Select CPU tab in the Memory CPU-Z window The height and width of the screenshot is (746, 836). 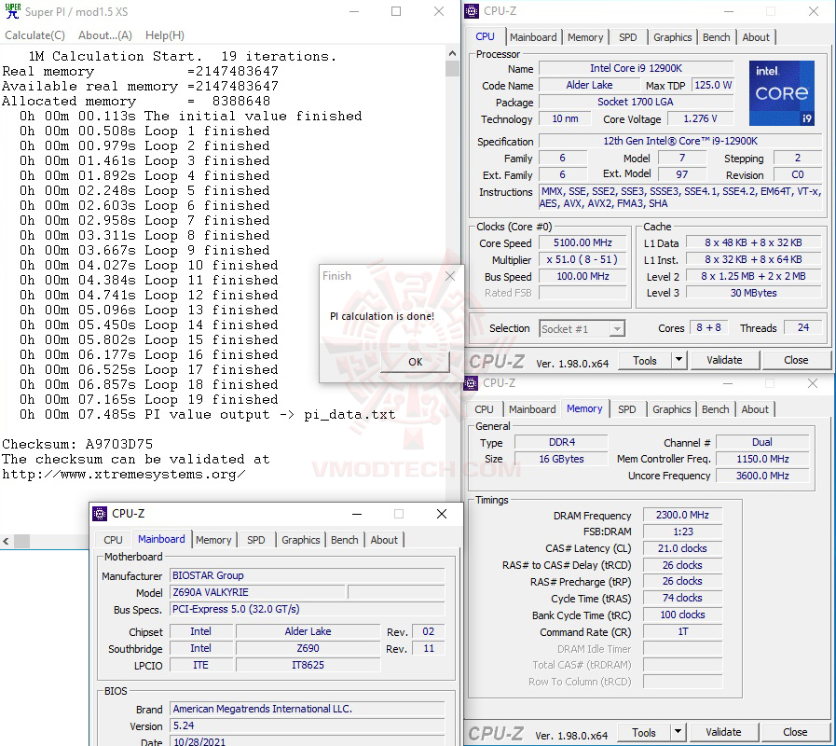pyautogui.click(x=484, y=409)
